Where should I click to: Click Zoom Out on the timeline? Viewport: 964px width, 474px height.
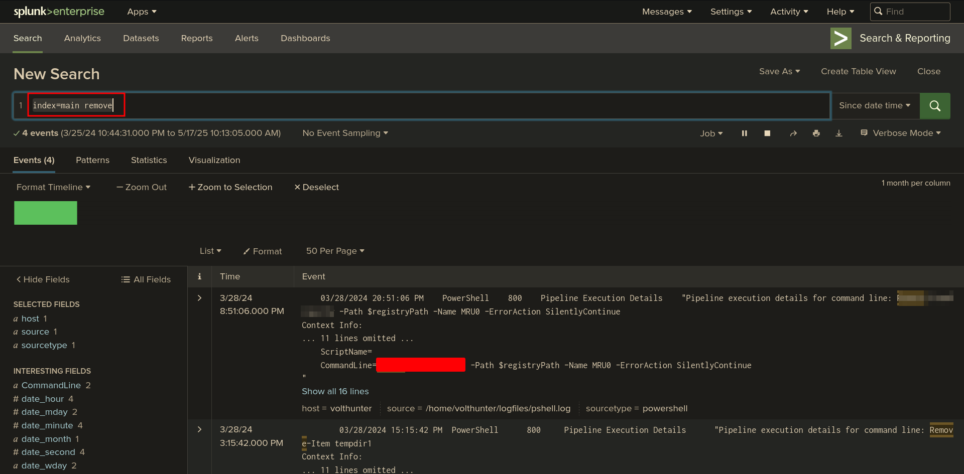pos(142,187)
